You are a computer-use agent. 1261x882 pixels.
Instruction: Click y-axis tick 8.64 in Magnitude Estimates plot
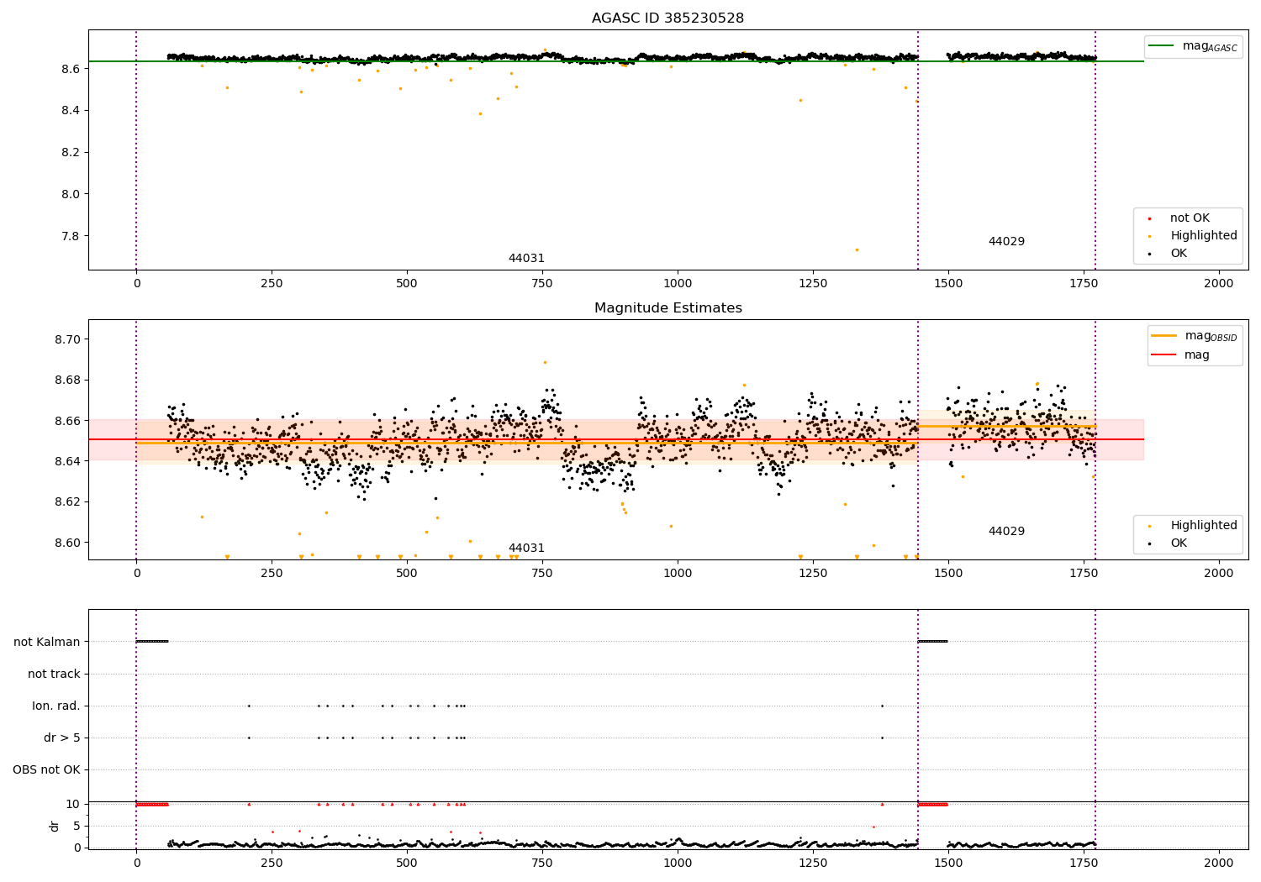68,461
